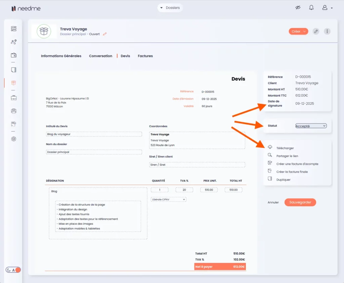Click the Télécharger download icon
Viewport: 344px width, 283px height.
point(270,148)
